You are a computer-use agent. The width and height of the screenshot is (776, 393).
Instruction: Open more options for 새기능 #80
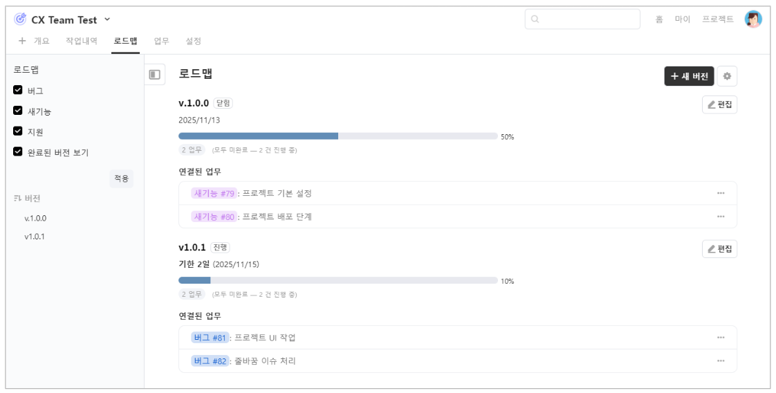coord(721,217)
